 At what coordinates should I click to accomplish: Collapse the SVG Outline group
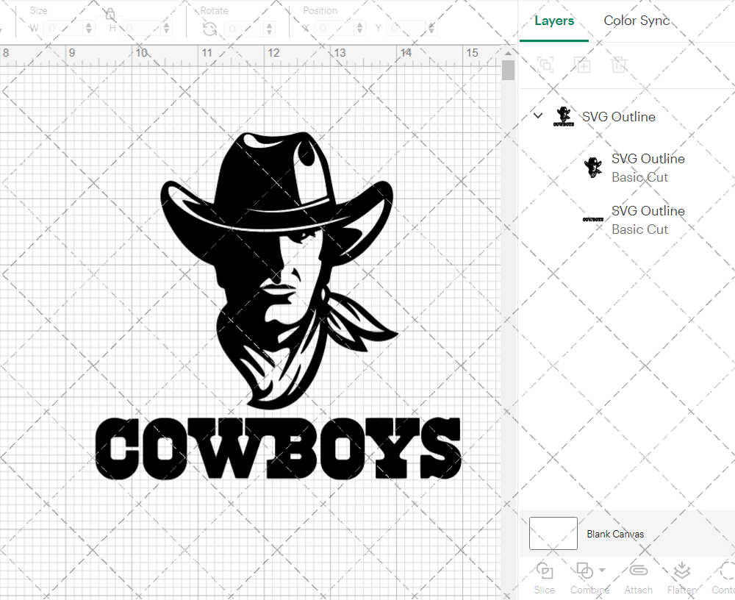pyautogui.click(x=538, y=115)
